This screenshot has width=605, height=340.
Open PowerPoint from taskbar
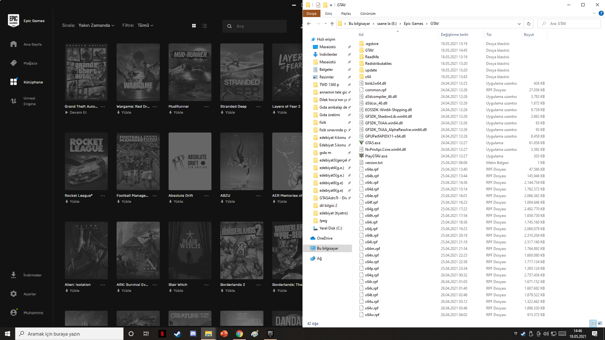[224, 334]
